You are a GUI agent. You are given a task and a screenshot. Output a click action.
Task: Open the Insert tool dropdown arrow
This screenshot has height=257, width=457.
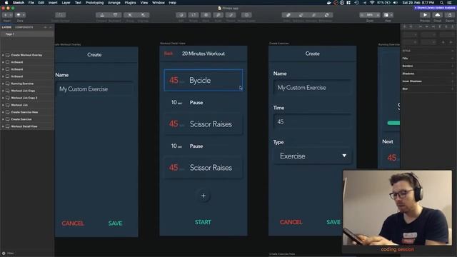tap(11, 15)
